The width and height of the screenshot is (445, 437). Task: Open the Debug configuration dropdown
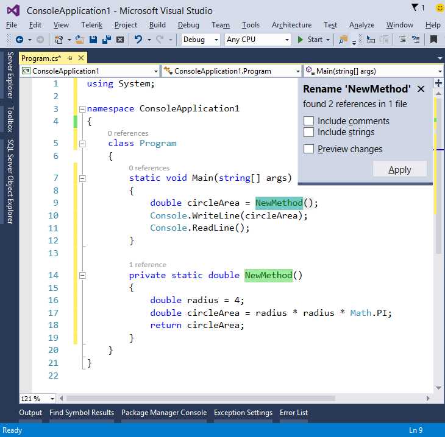(201, 40)
